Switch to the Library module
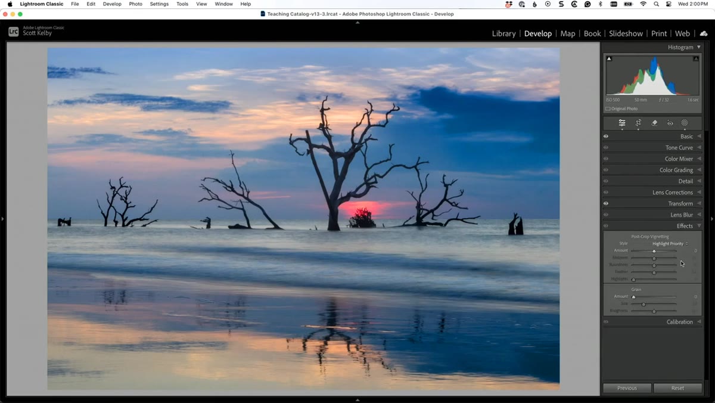Image resolution: width=715 pixels, height=403 pixels. click(503, 33)
